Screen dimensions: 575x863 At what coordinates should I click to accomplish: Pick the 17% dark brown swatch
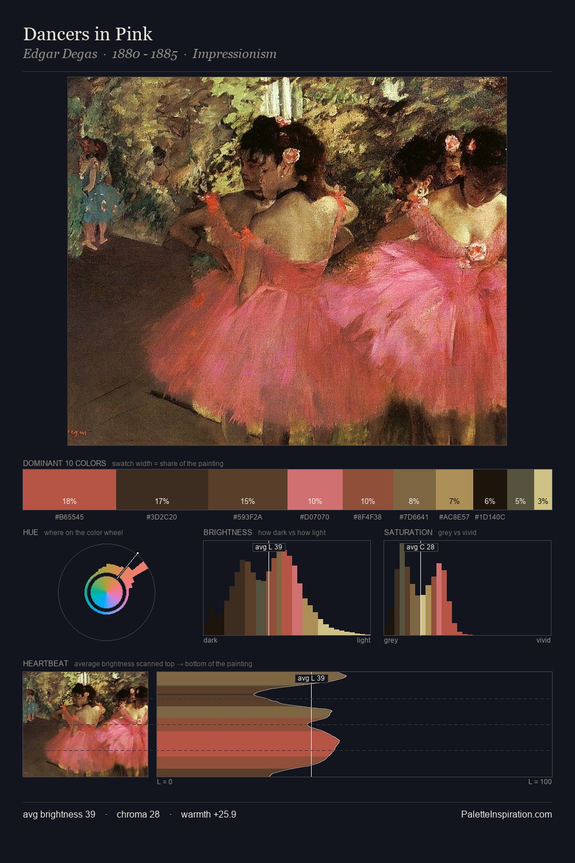(x=162, y=490)
